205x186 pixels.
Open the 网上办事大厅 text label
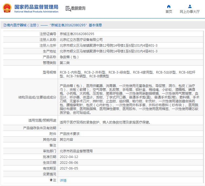[x=190, y=12]
